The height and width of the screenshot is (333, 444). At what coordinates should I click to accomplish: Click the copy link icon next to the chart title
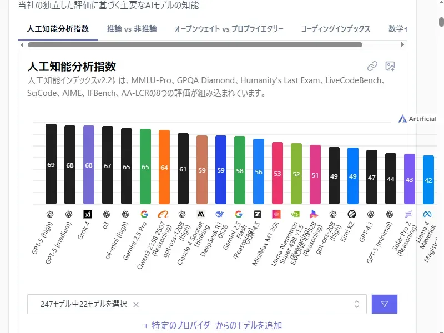coord(372,65)
